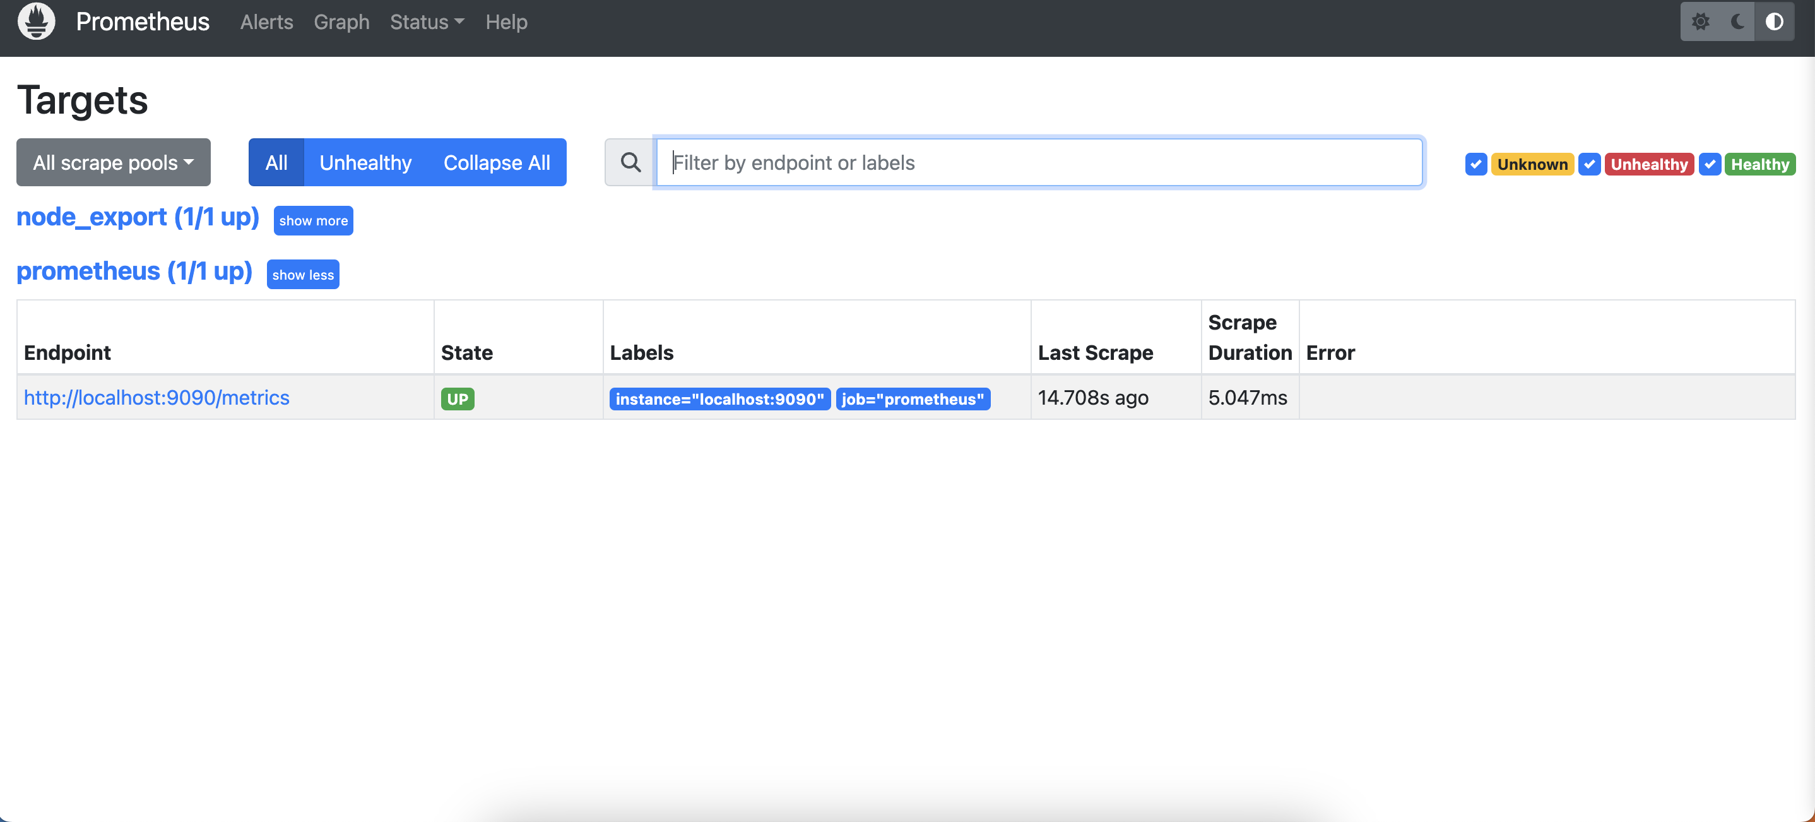Image resolution: width=1815 pixels, height=822 pixels.
Task: Click the Prometheus flame logo icon
Action: [36, 21]
